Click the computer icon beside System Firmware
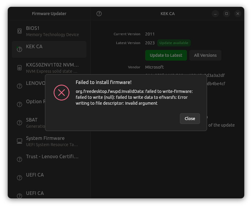The width and height of the screenshot is (252, 207). click(20, 141)
